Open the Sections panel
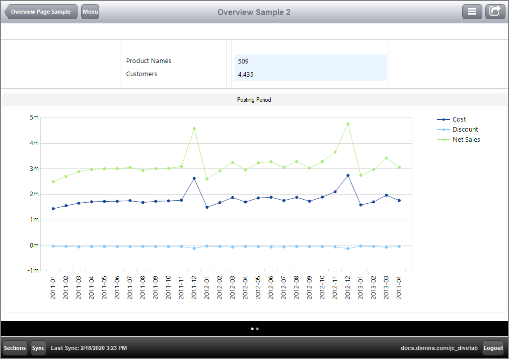Screen dimensions: 509x359 click(14, 348)
